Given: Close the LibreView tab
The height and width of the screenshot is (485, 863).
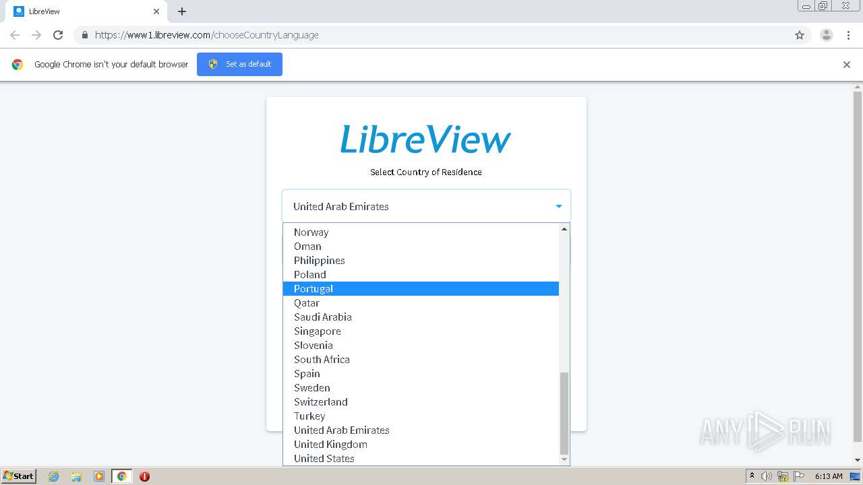Looking at the screenshot, I should pyautogui.click(x=156, y=11).
